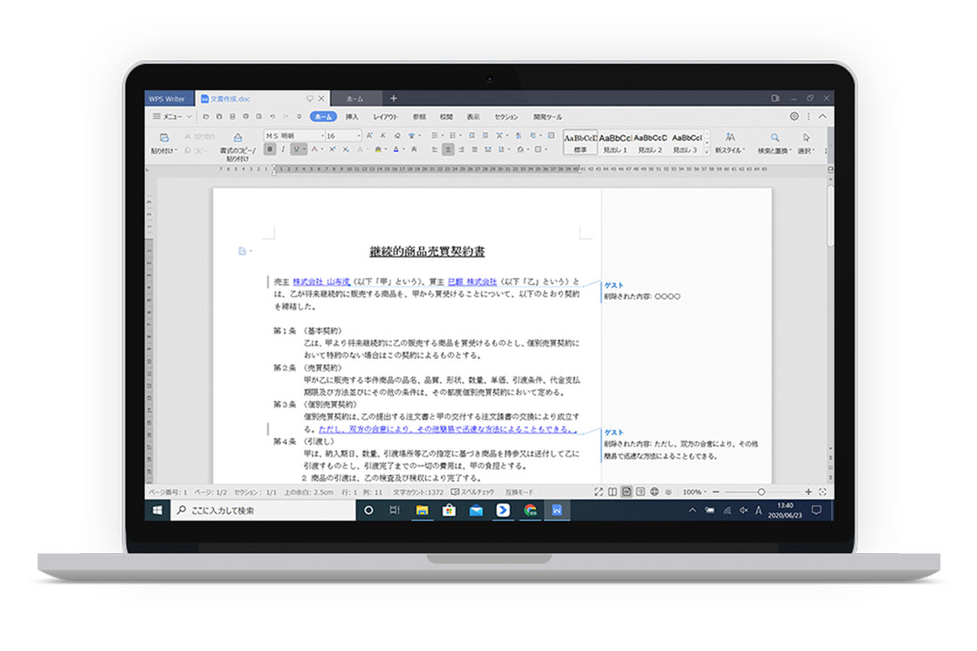Viewport: 977px width, 651px height.
Task: Select justify alignment button
Action: [x=475, y=149]
